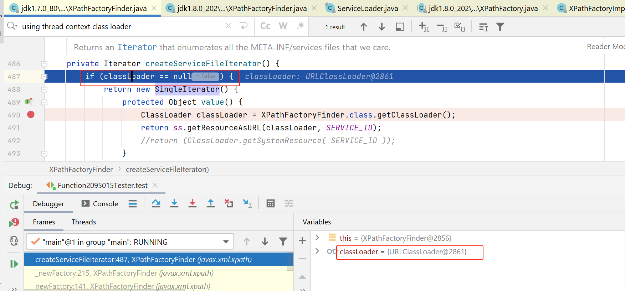Open the thread selector dropdown
This screenshot has height=291, width=625.
pyautogui.click(x=226, y=242)
